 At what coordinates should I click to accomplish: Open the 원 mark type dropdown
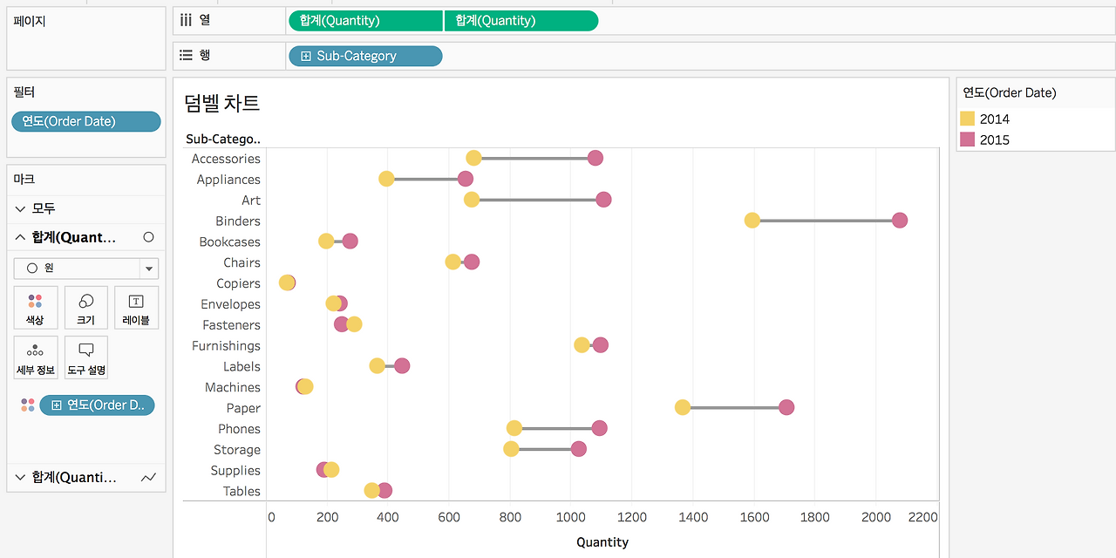148,269
